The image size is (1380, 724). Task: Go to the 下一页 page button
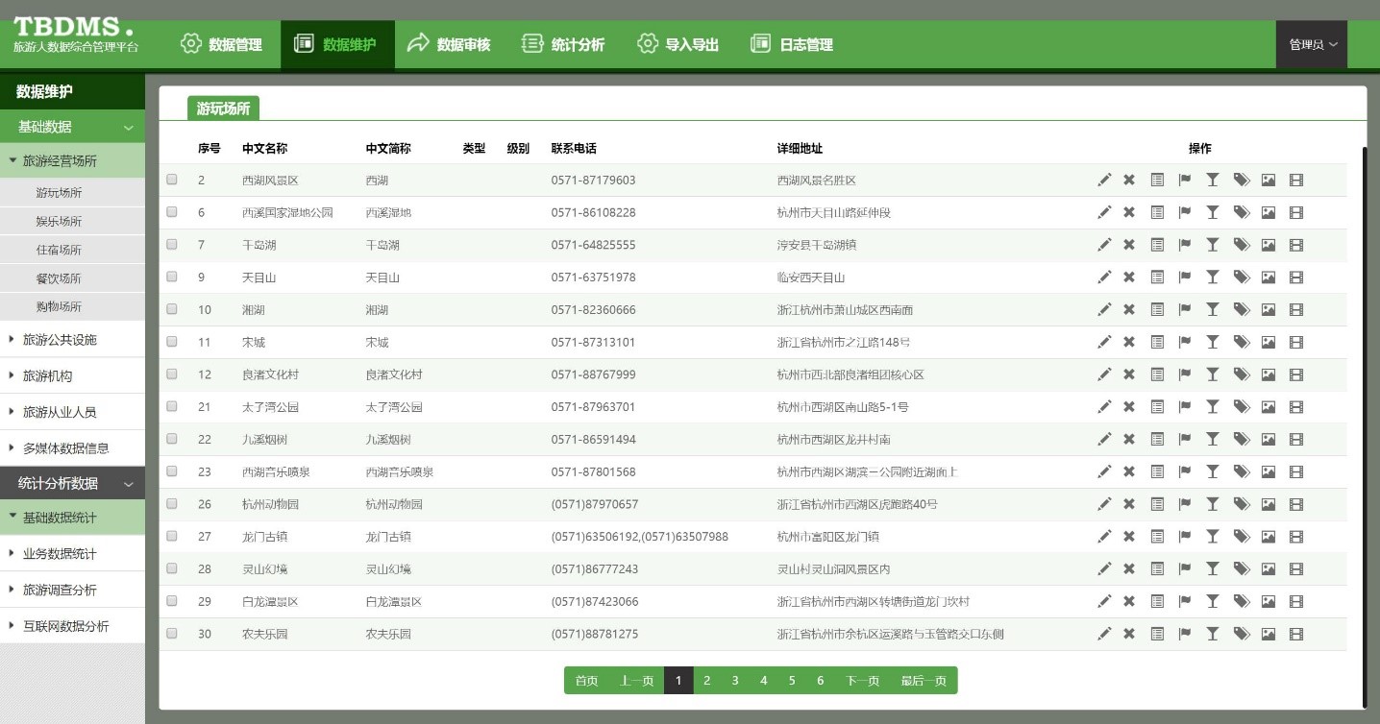click(x=862, y=681)
